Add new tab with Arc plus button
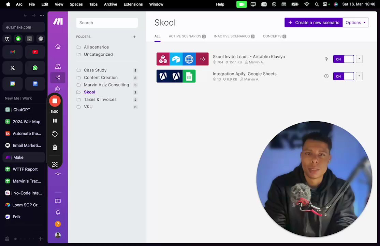The image size is (380, 246). [x=41, y=239]
